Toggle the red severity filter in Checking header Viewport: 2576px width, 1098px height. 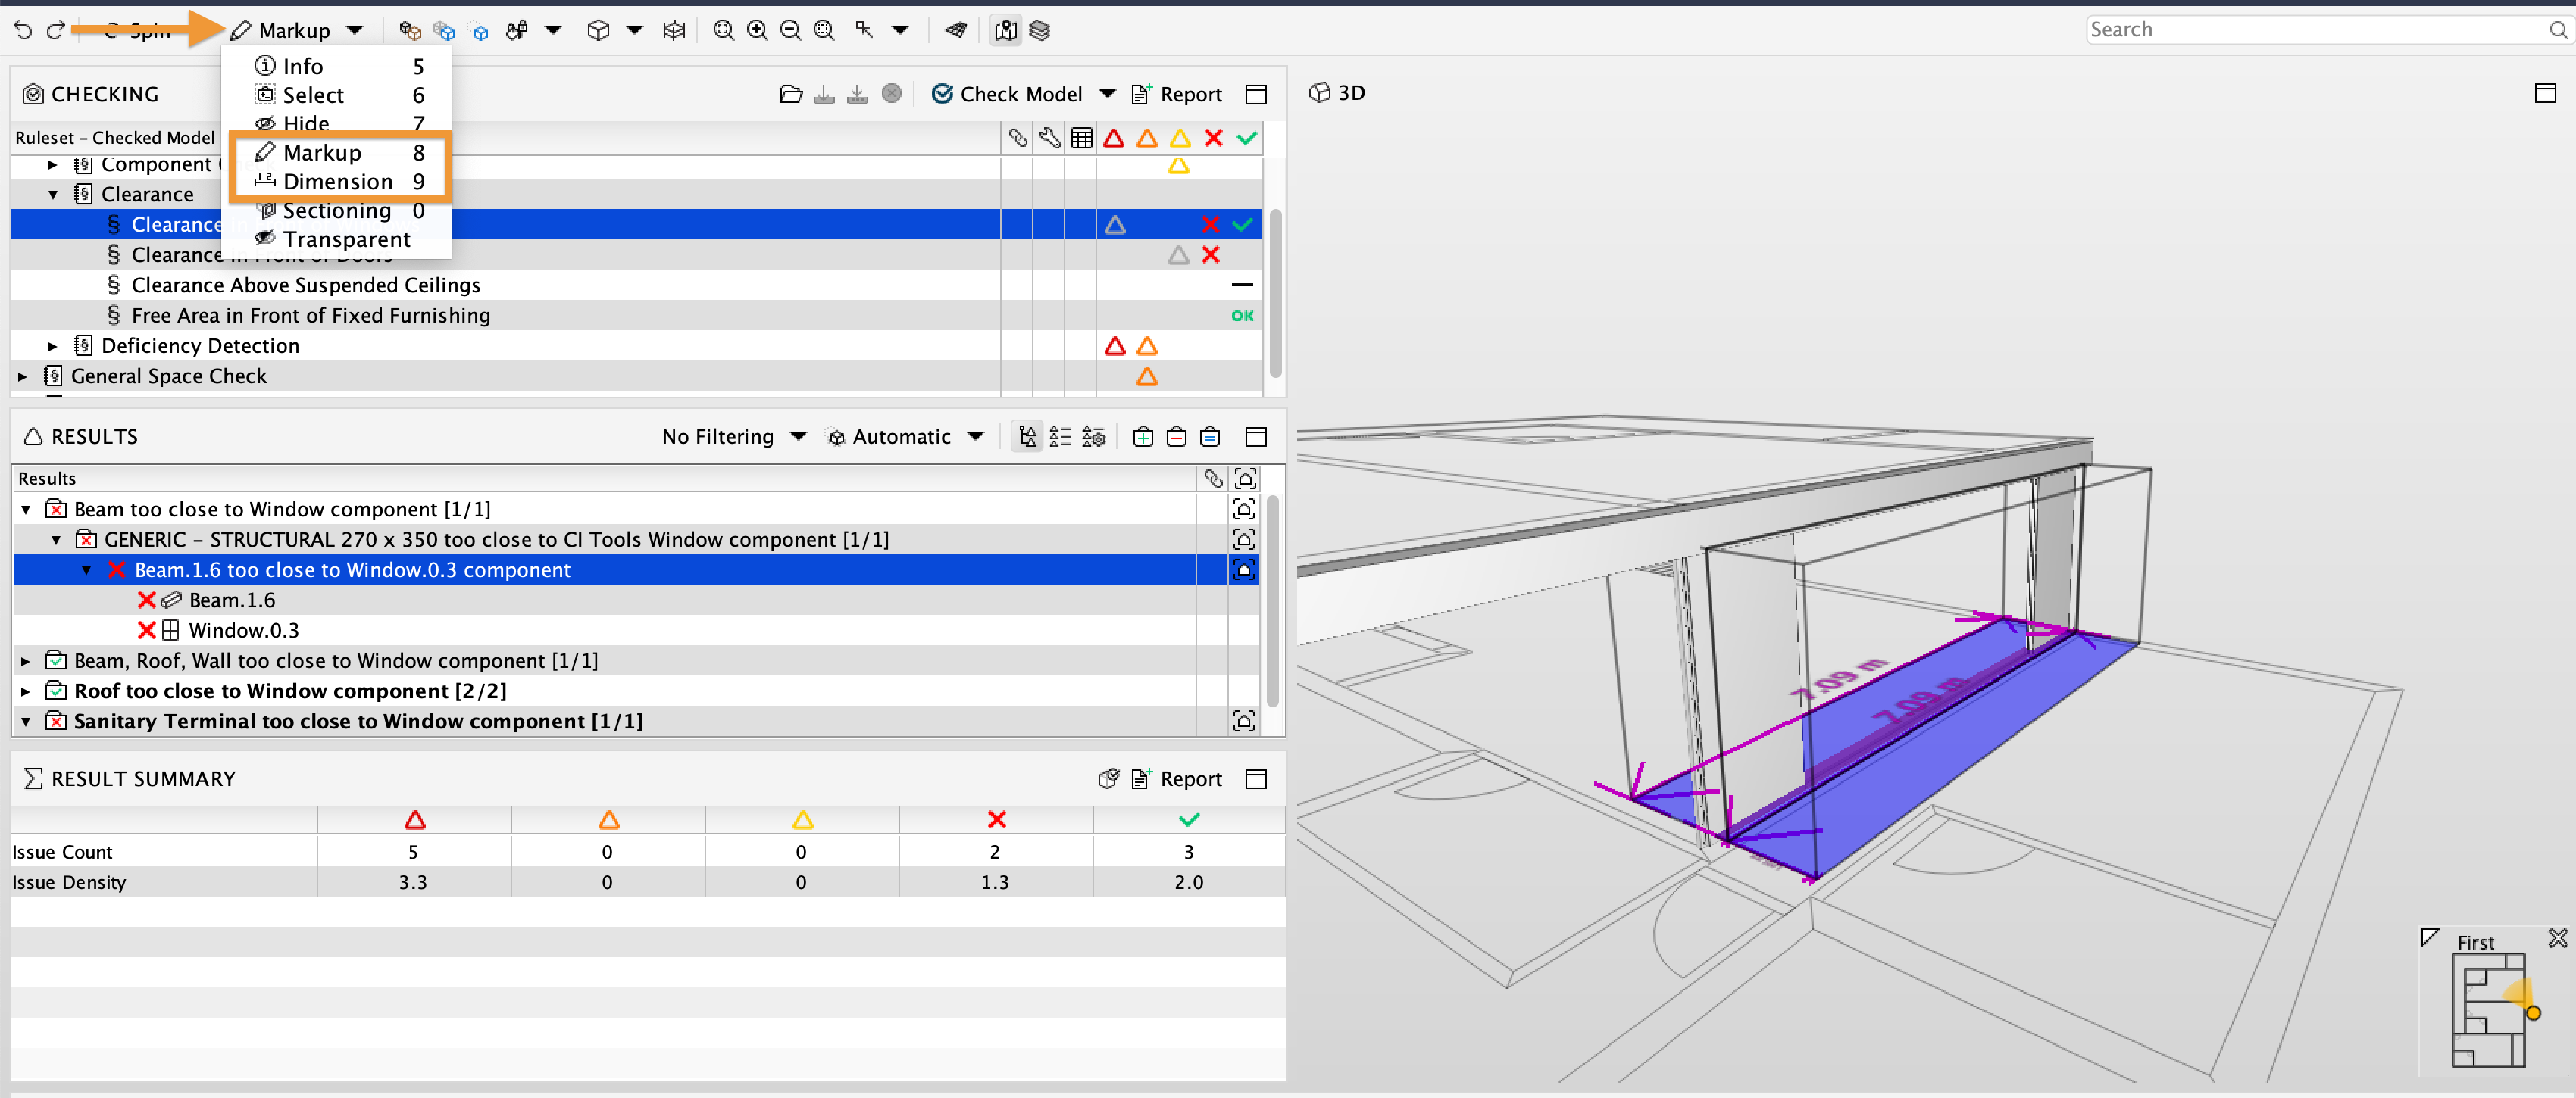click(1115, 139)
